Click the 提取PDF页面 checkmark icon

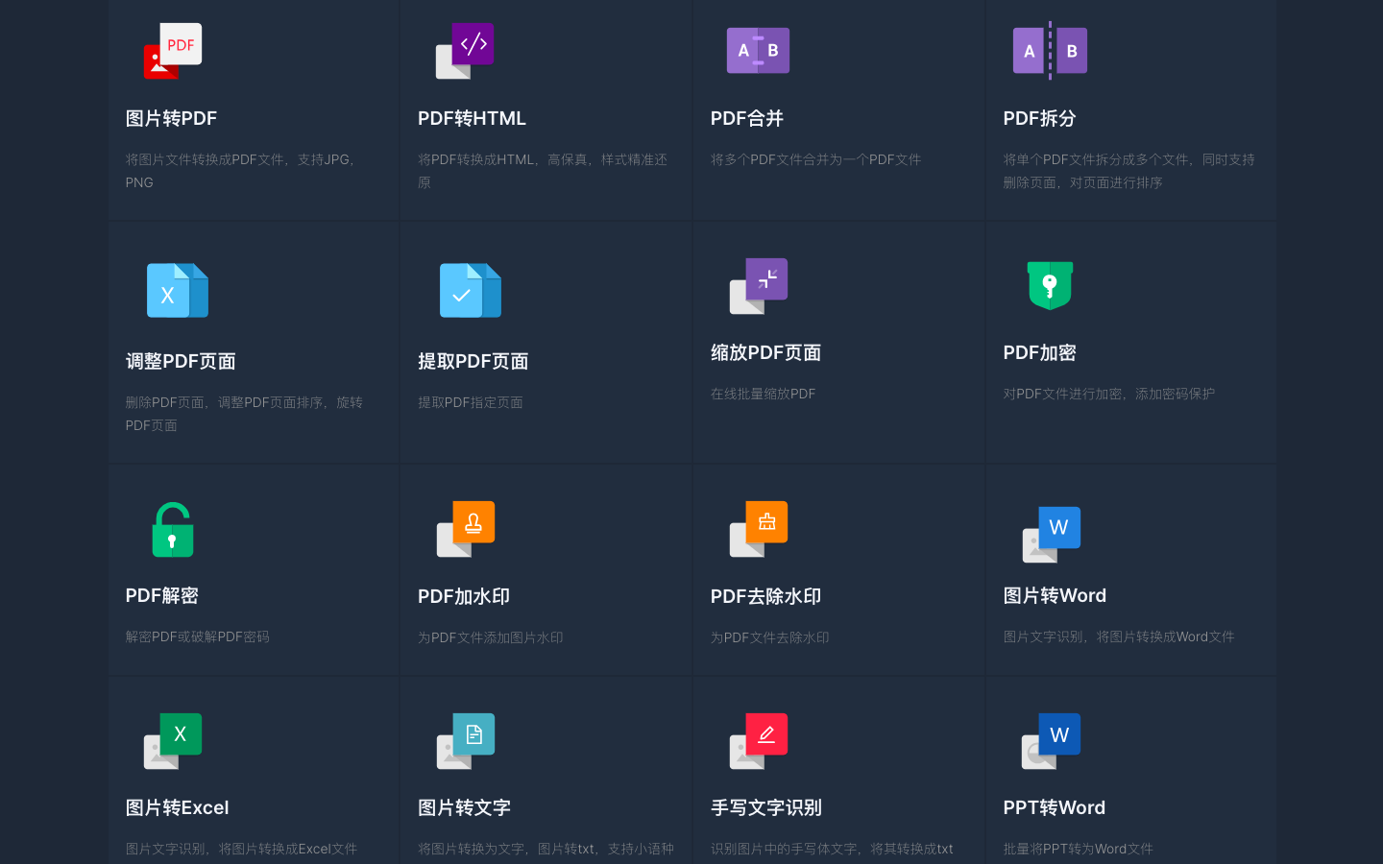(471, 291)
